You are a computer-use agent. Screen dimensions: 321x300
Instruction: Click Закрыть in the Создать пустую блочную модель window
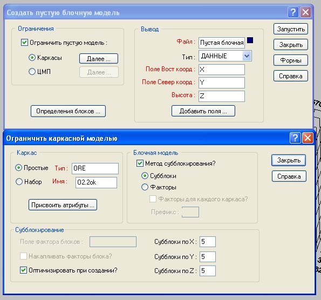pyautogui.click(x=291, y=45)
